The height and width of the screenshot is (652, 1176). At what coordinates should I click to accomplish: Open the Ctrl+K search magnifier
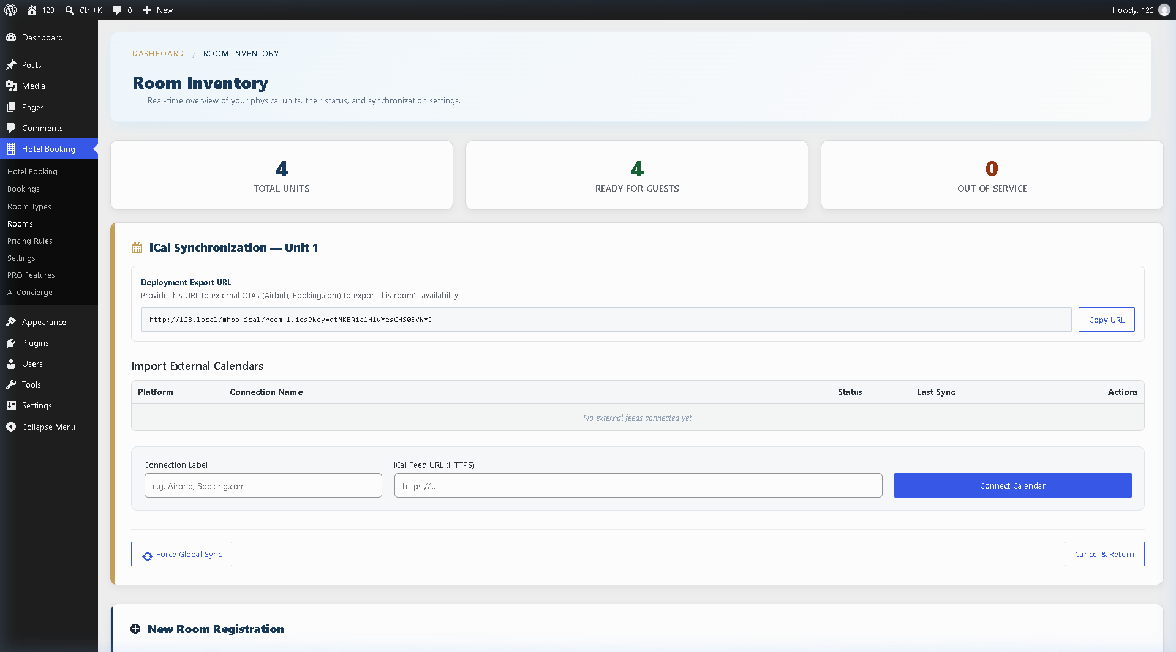[70, 10]
